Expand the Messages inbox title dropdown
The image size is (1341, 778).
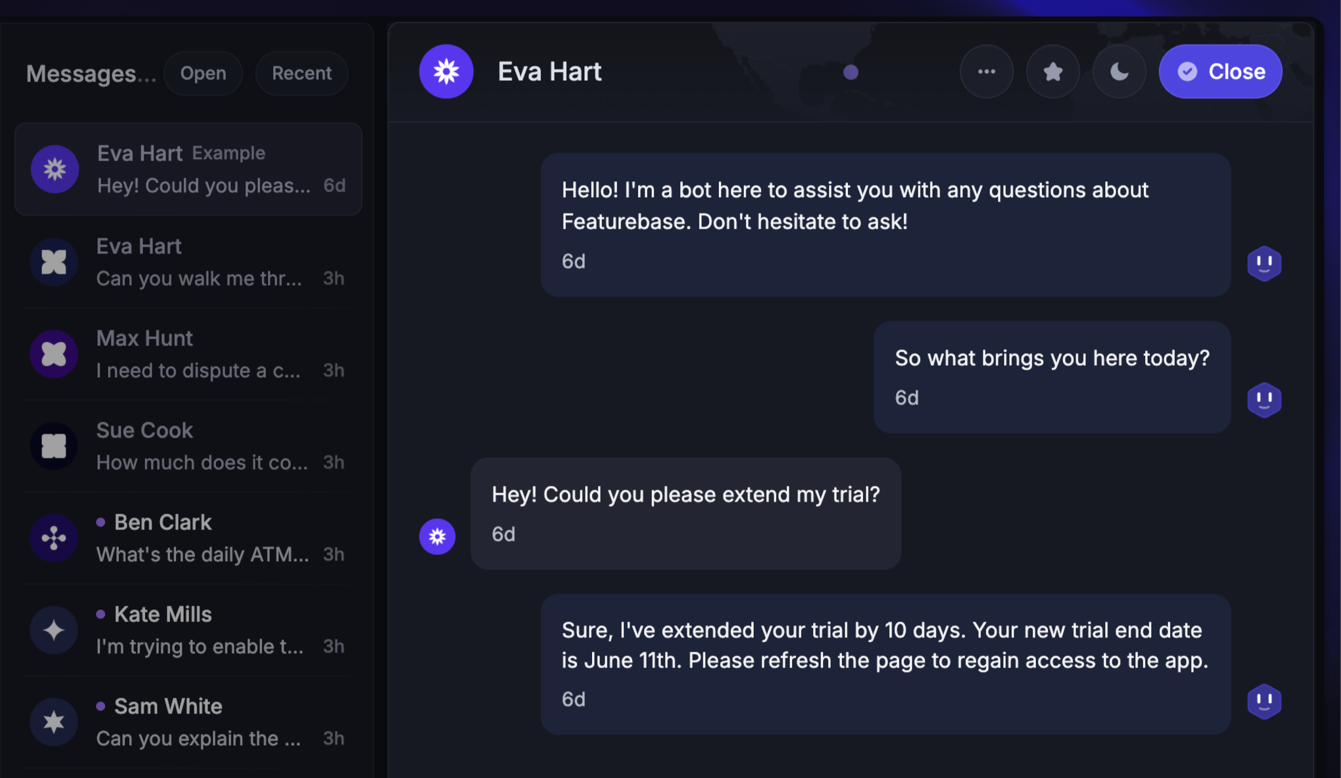[91, 74]
